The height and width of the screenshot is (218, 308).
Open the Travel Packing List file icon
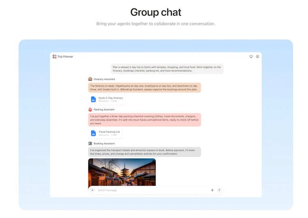[93, 133]
